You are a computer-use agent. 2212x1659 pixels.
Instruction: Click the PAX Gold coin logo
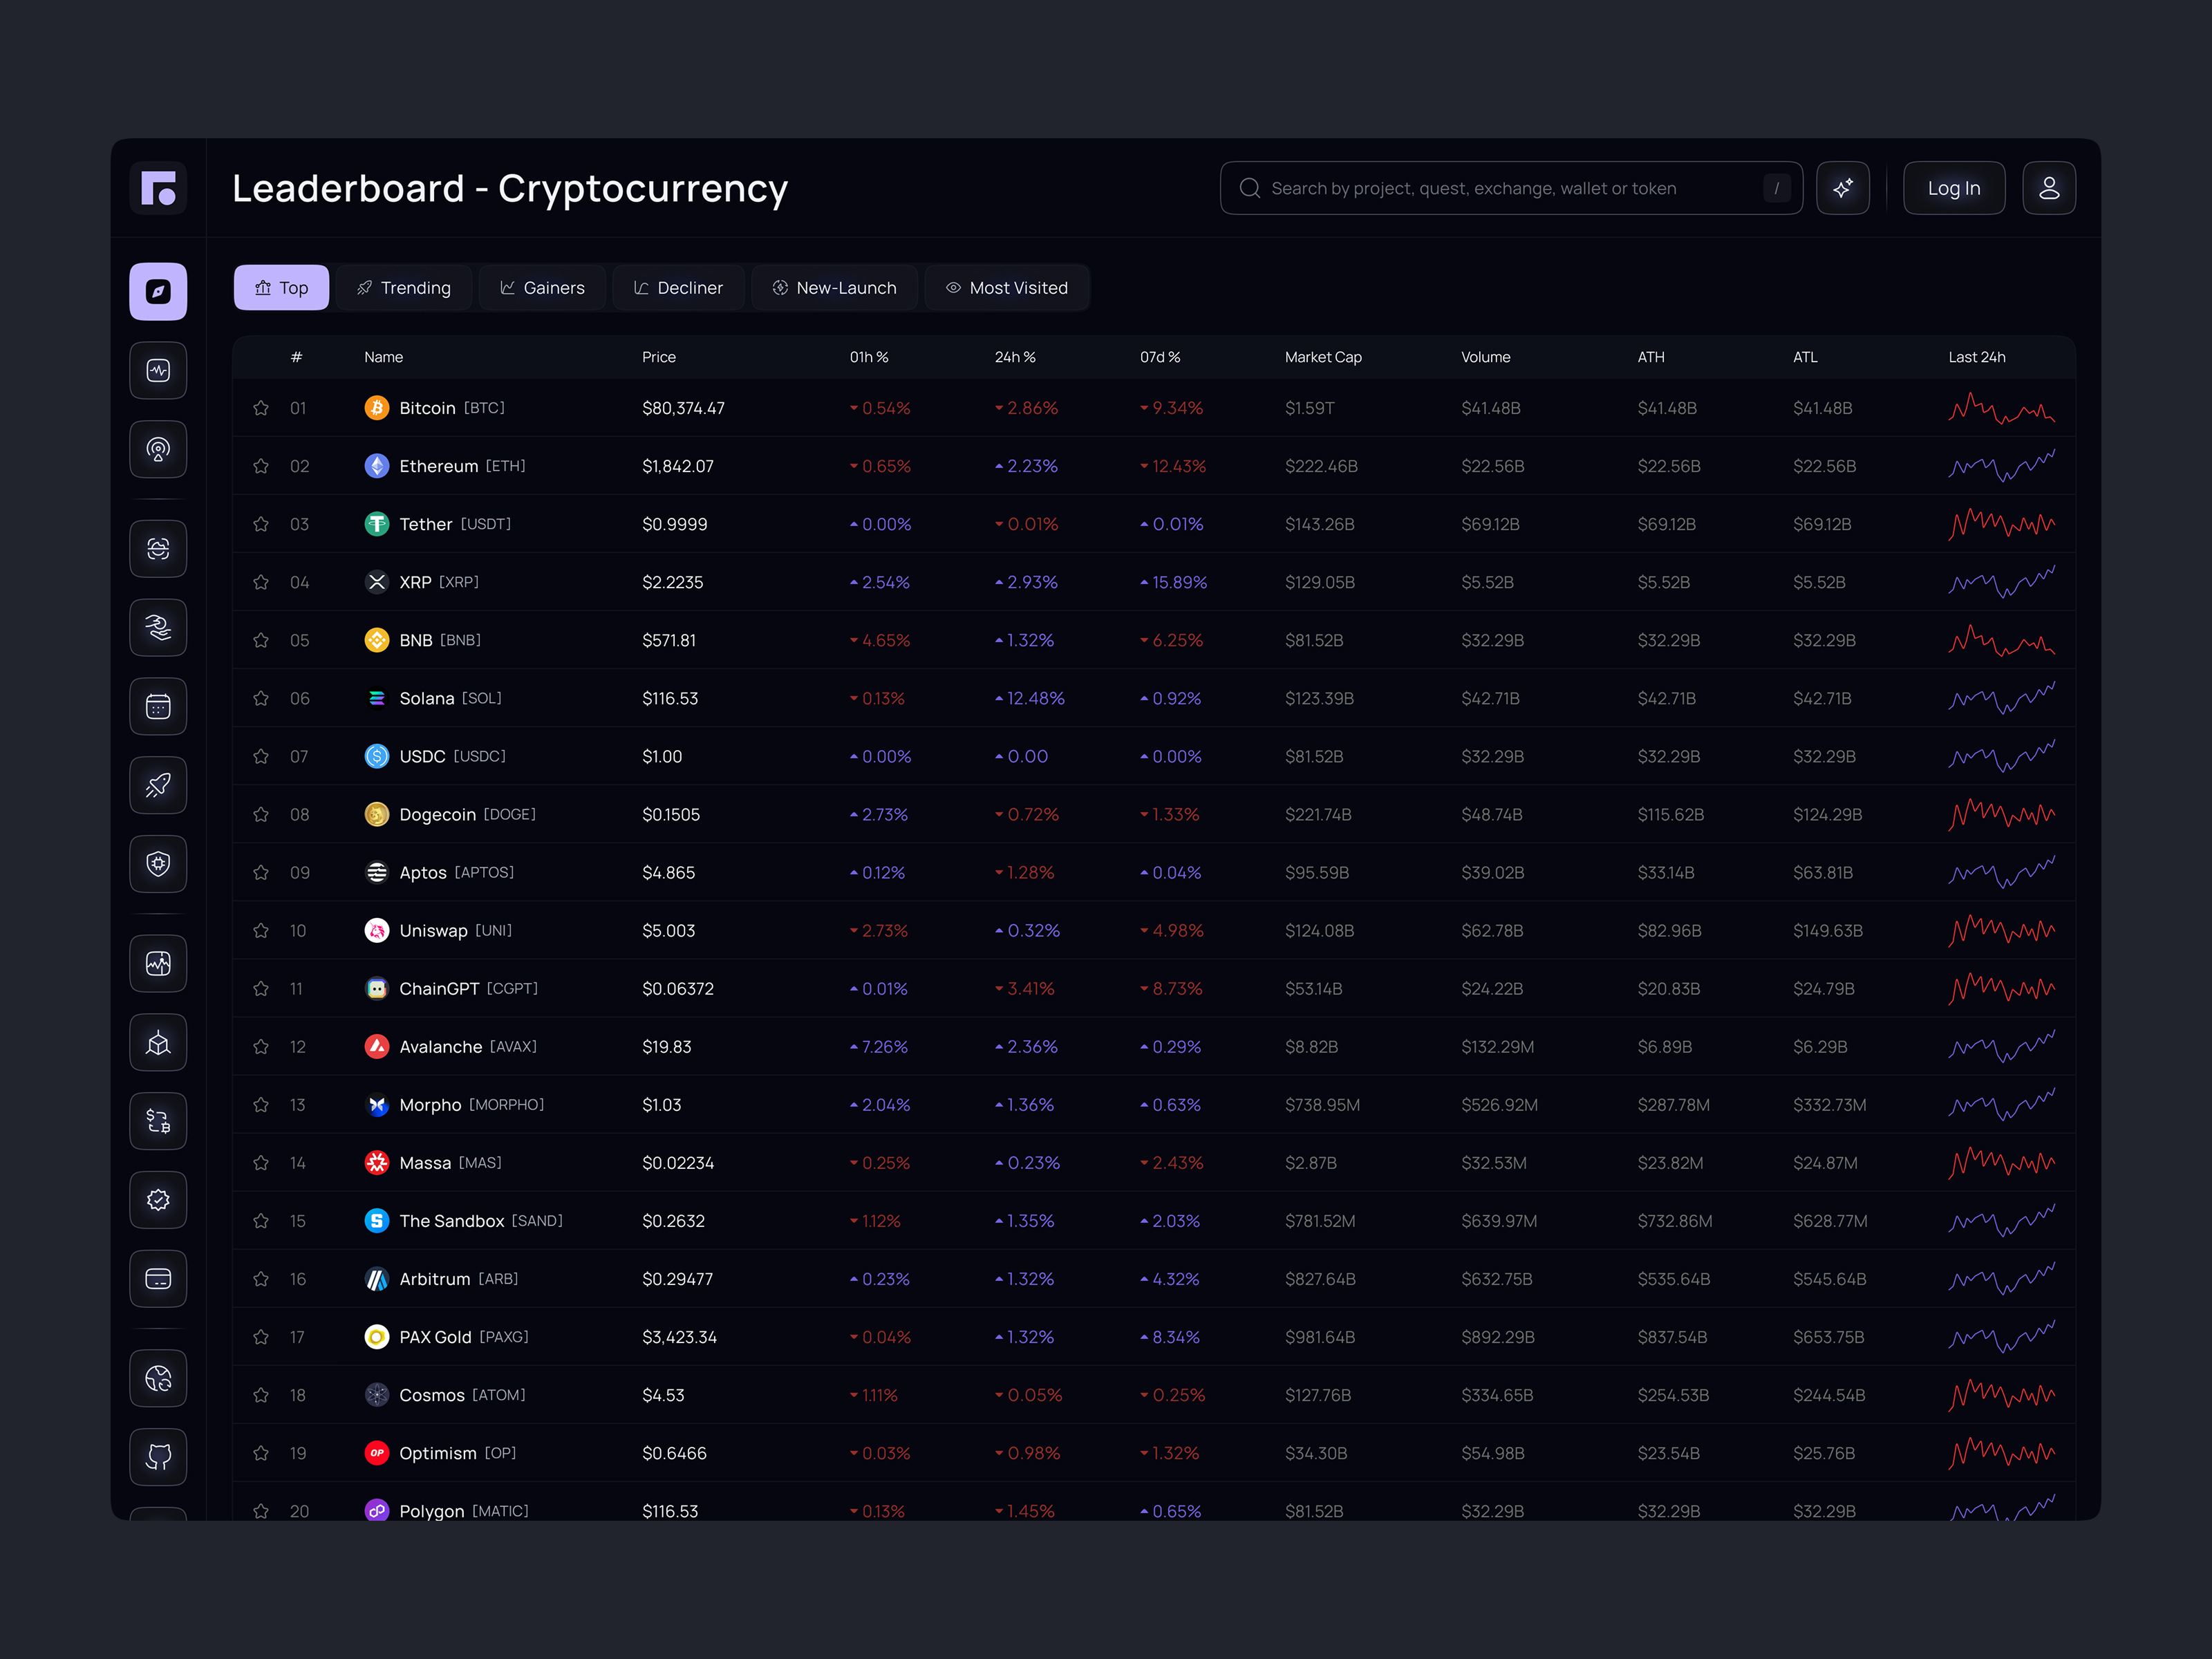tap(377, 1337)
